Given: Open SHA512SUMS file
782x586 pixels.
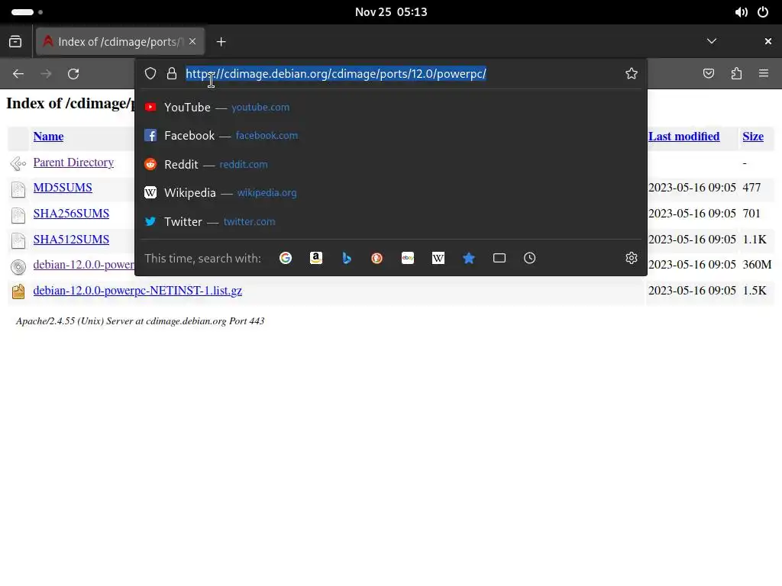Looking at the screenshot, I should pyautogui.click(x=71, y=240).
